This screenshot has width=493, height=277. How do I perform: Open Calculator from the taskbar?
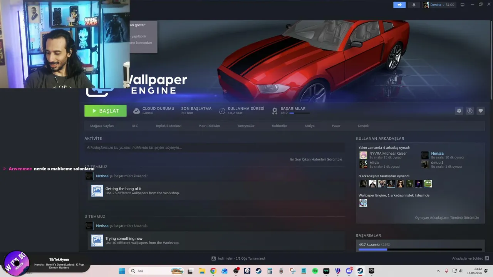[270, 271]
